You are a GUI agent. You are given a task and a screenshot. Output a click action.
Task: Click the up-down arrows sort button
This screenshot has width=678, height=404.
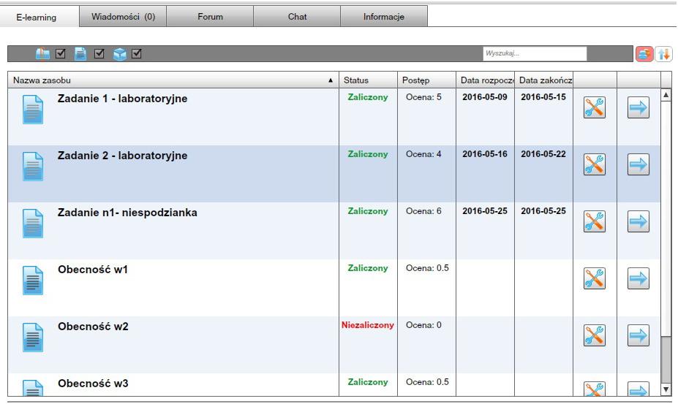[663, 54]
